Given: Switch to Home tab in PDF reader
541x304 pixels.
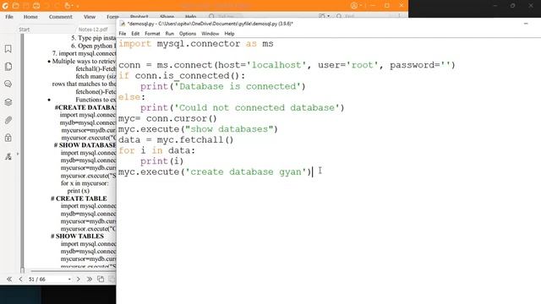Looking at the screenshot, I should 30,17.
